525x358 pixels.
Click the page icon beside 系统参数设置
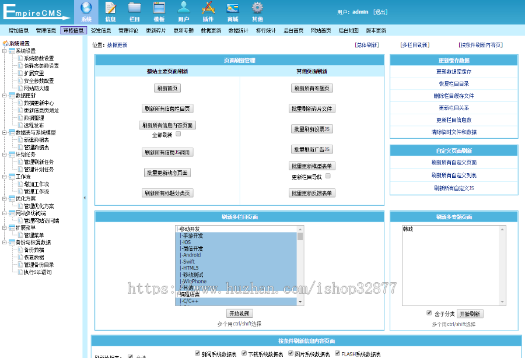[20, 58]
